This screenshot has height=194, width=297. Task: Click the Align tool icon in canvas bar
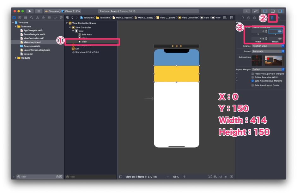[x=220, y=177]
